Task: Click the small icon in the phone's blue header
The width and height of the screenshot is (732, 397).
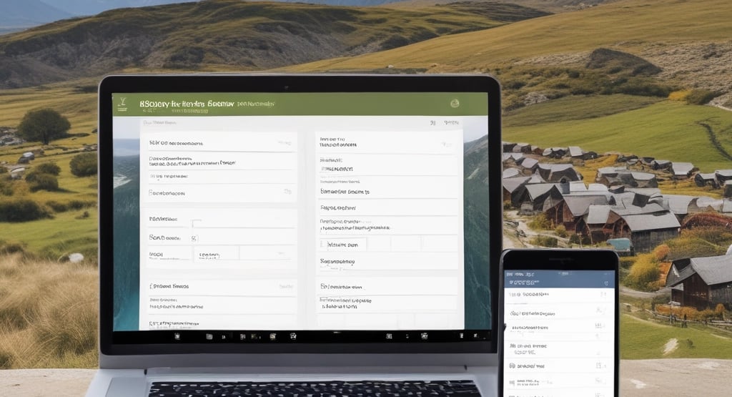Action: pyautogui.click(x=606, y=283)
